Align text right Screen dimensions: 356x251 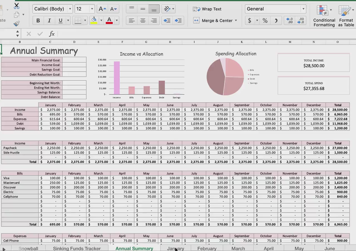(x=154, y=20)
